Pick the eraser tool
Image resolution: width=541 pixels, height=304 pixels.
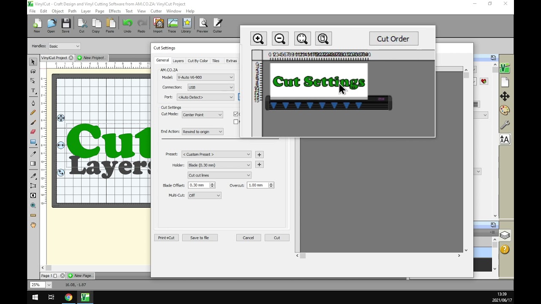[33, 132]
